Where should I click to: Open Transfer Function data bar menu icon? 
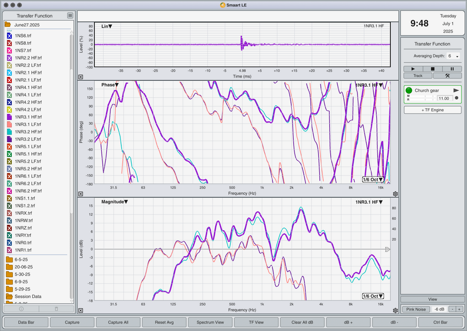click(x=70, y=16)
